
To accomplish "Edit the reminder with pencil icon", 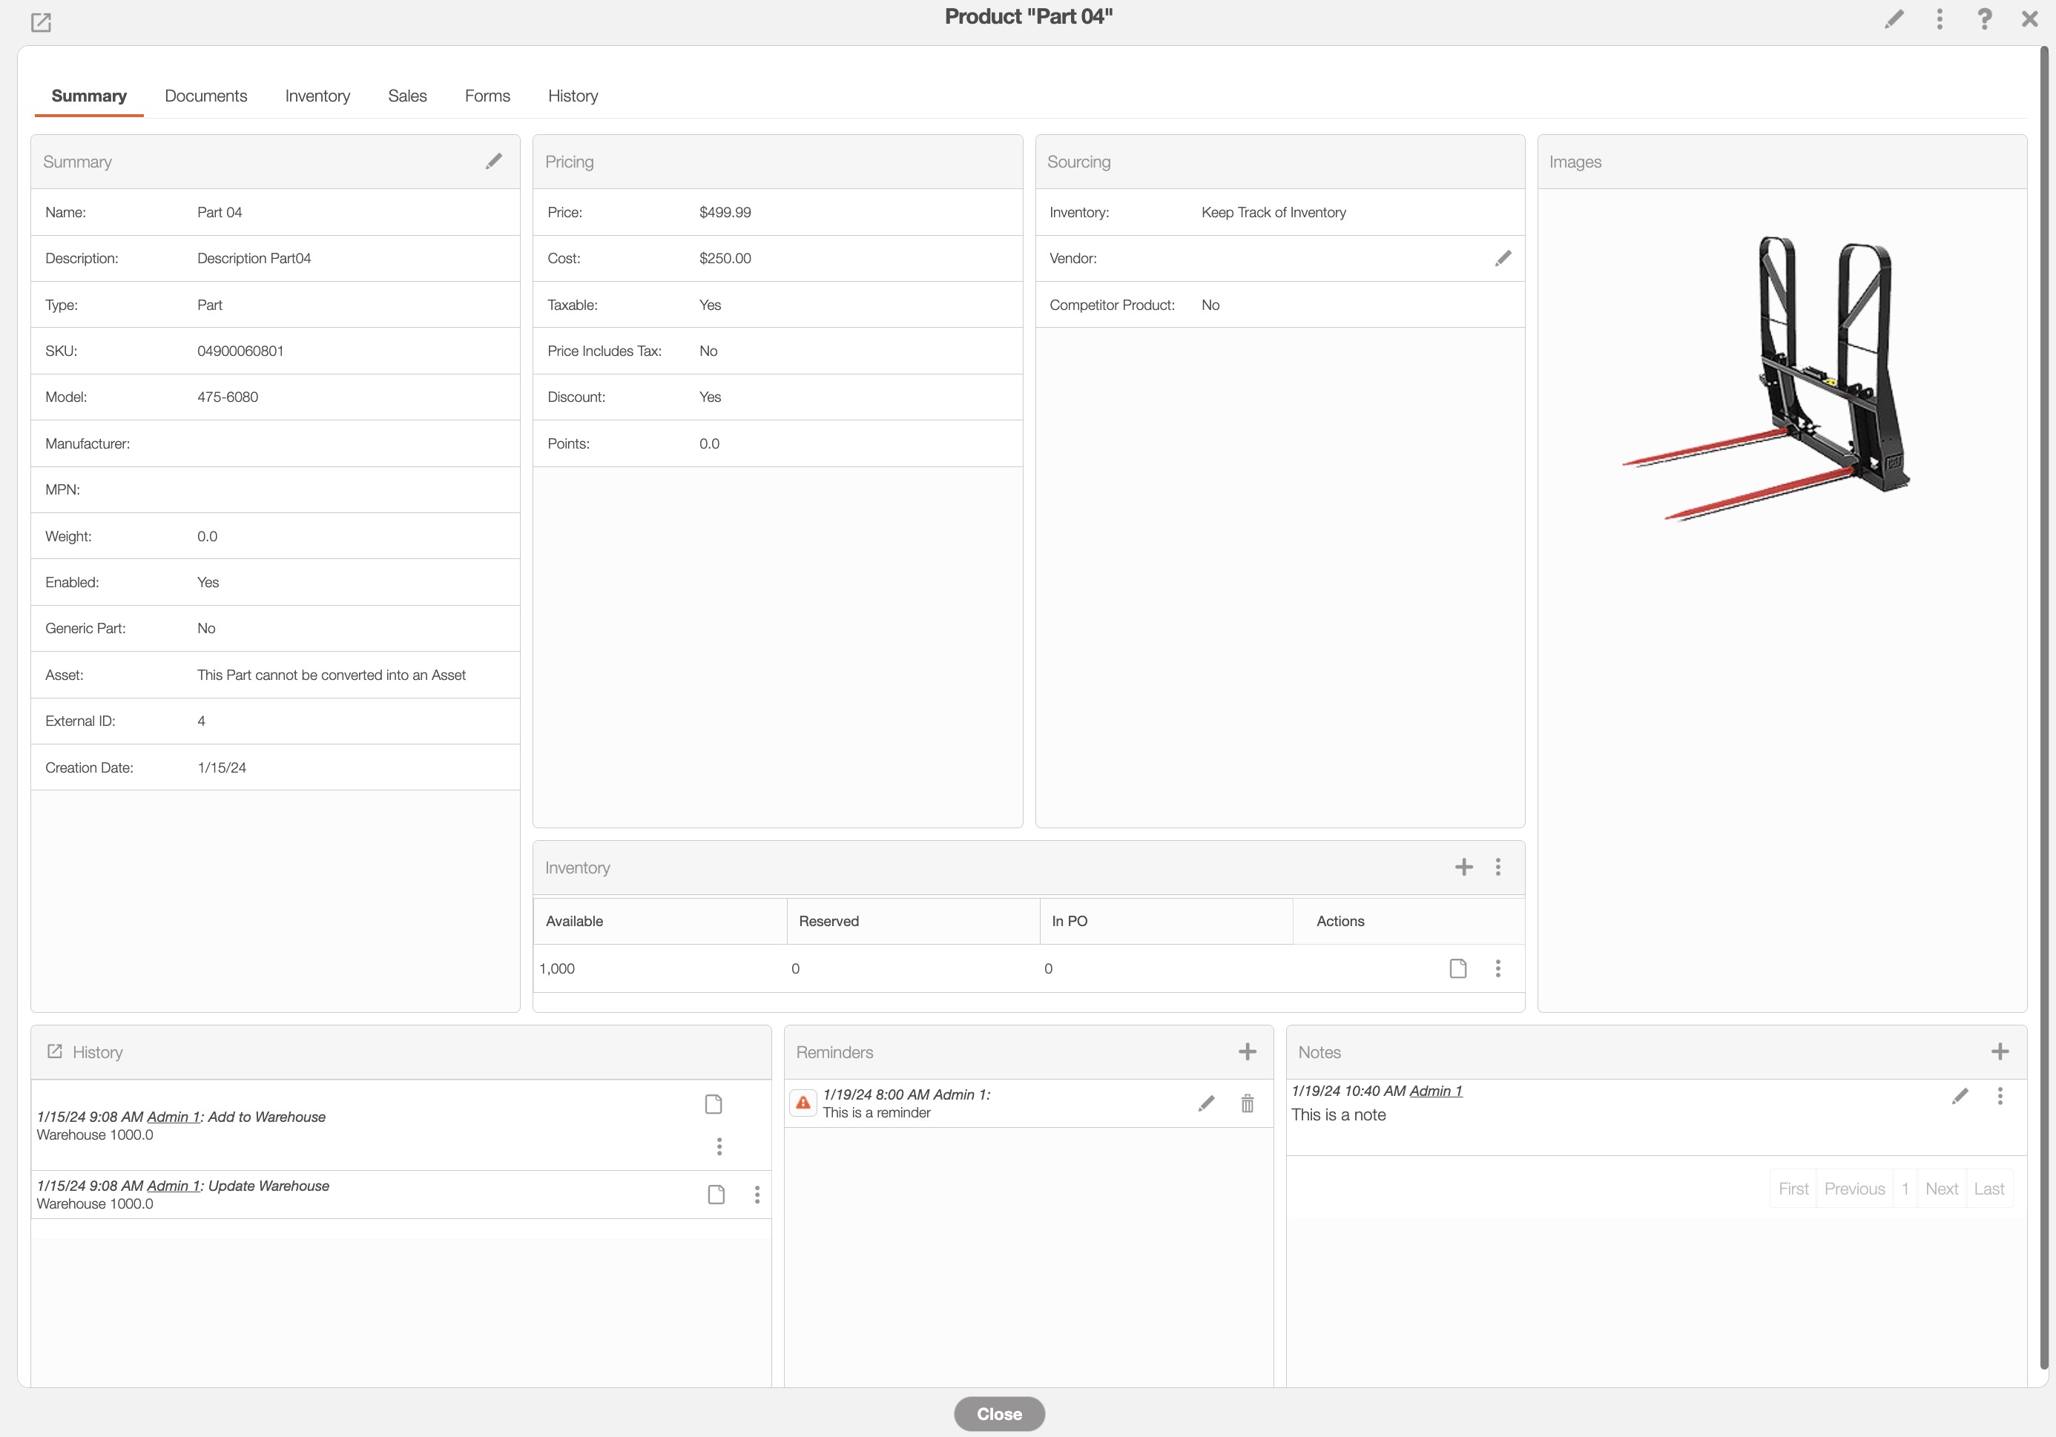I will click(x=1206, y=1103).
